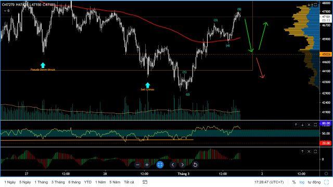Delete the RSI indicator pane
The image size is (333, 187).
(309, 125)
